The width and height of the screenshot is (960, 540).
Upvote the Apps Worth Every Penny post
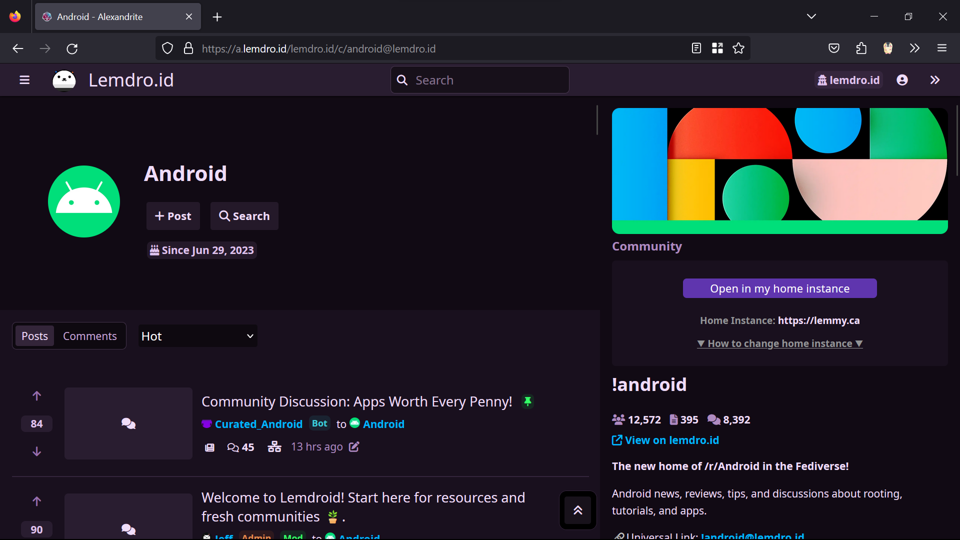coord(36,396)
